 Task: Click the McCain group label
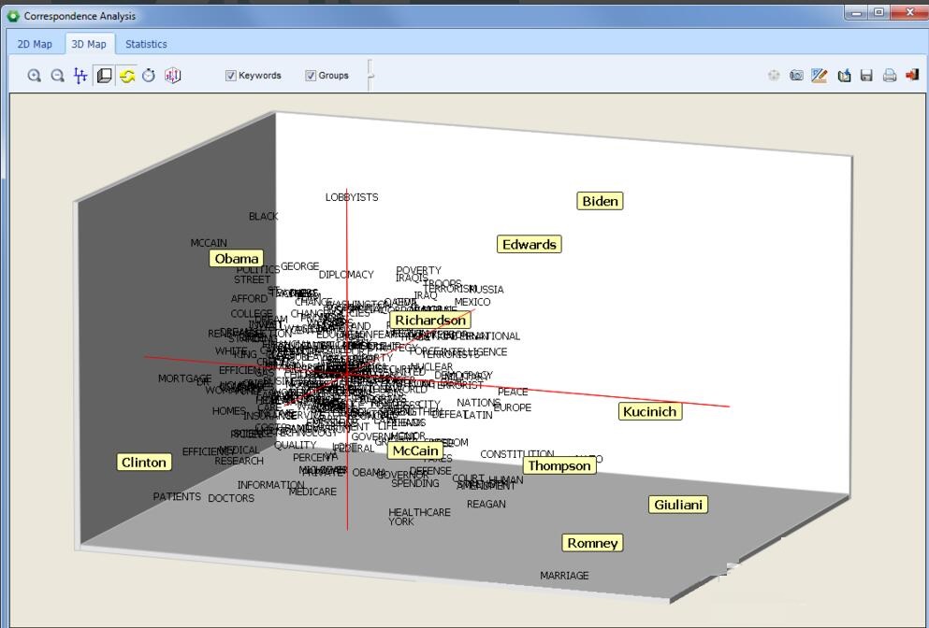pyautogui.click(x=415, y=451)
